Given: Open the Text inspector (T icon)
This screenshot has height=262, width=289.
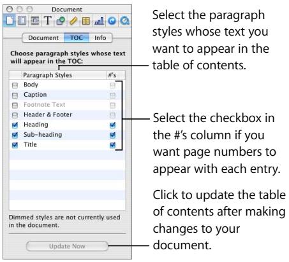Looking at the screenshot, I should [48, 20].
